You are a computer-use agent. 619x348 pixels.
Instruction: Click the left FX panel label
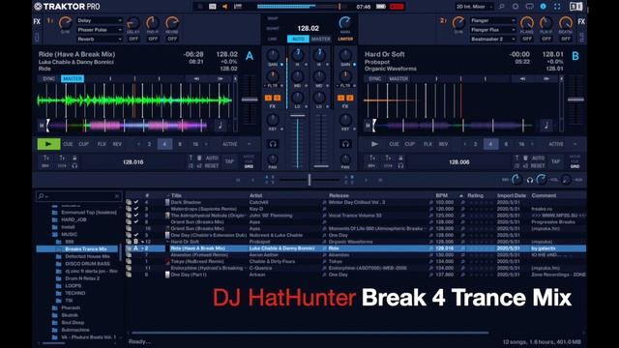click(37, 21)
